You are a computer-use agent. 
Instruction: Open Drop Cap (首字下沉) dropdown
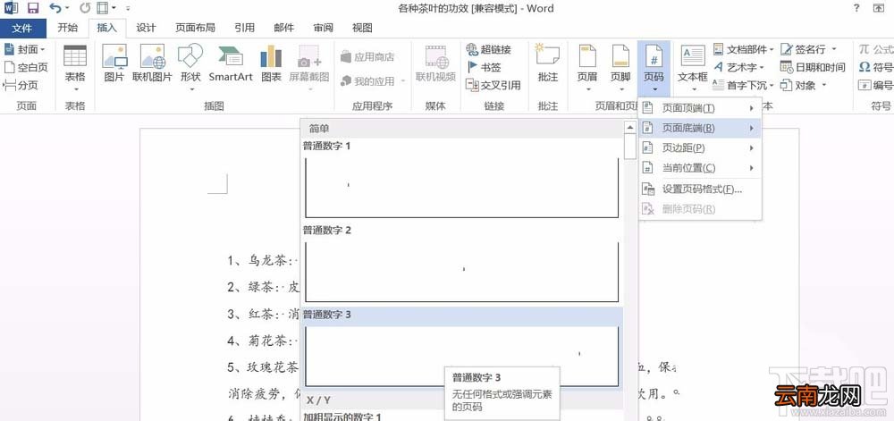coord(744,86)
